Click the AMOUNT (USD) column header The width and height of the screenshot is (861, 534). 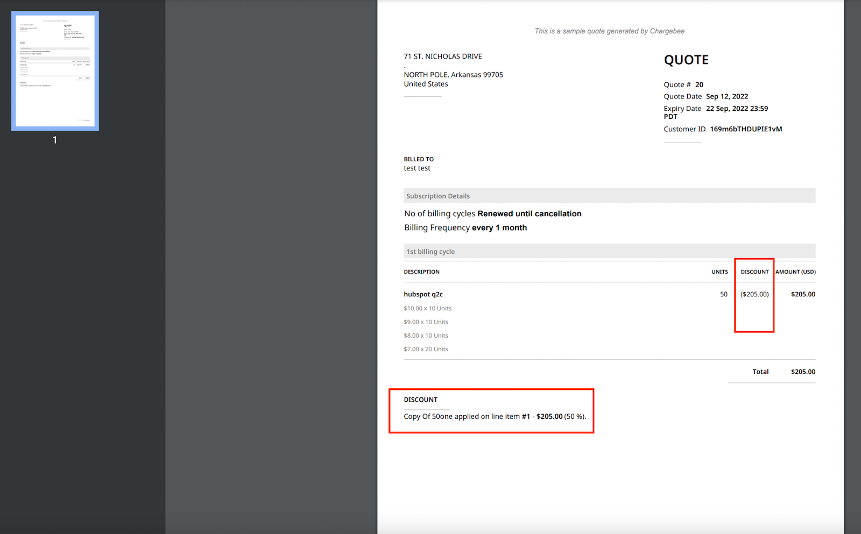(795, 272)
